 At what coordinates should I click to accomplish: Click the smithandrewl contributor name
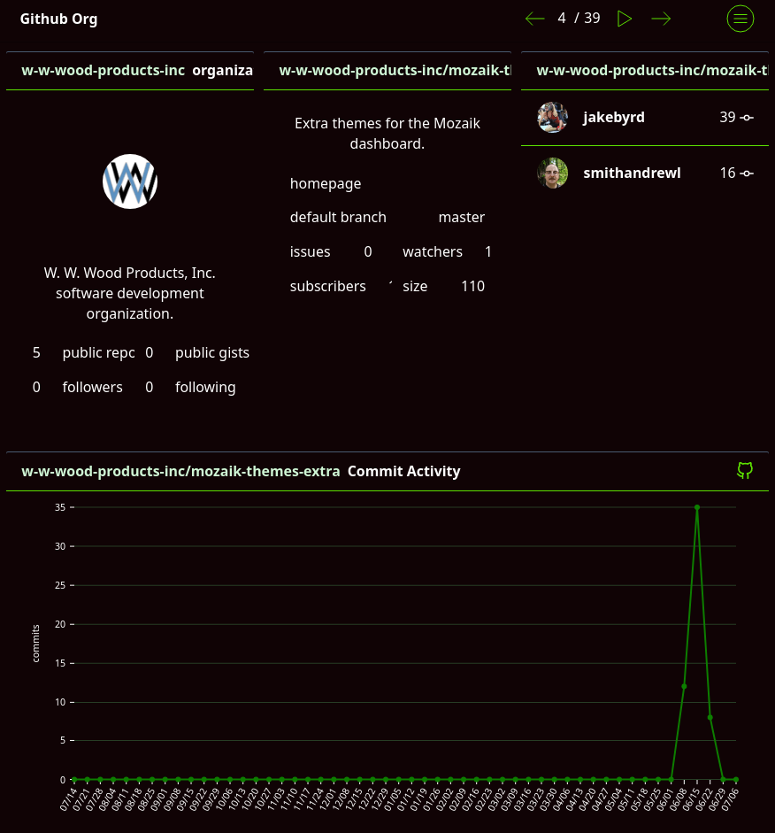click(x=632, y=174)
